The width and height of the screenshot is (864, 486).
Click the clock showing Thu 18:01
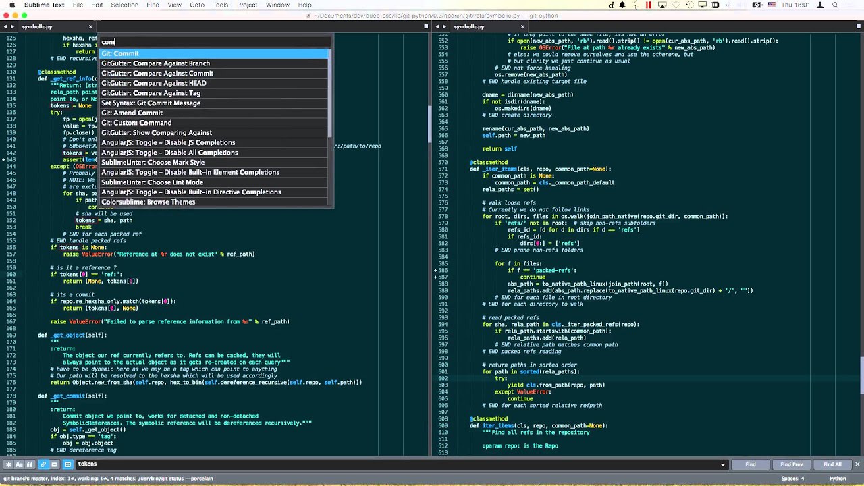[x=795, y=5]
